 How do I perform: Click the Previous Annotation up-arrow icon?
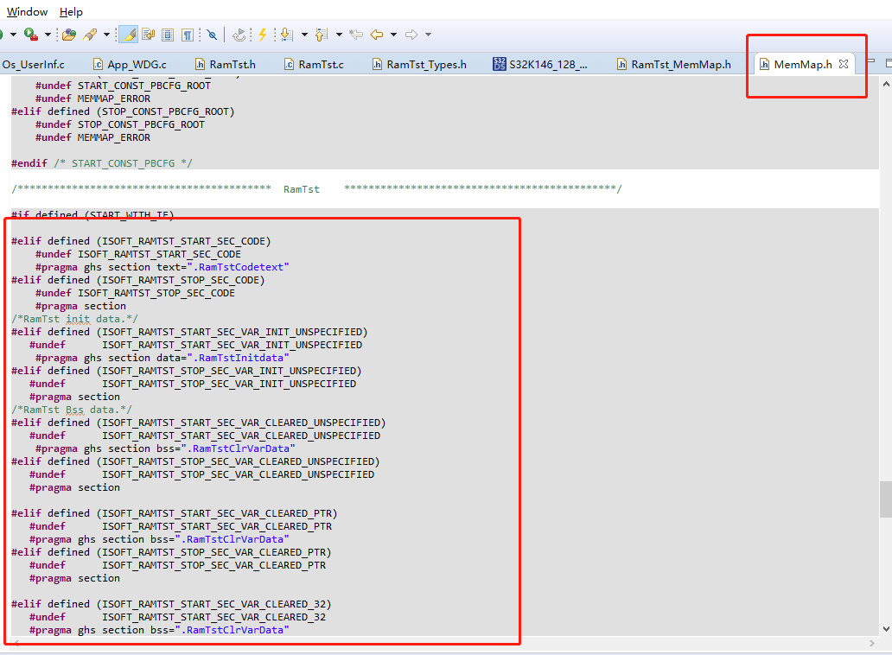(x=322, y=35)
